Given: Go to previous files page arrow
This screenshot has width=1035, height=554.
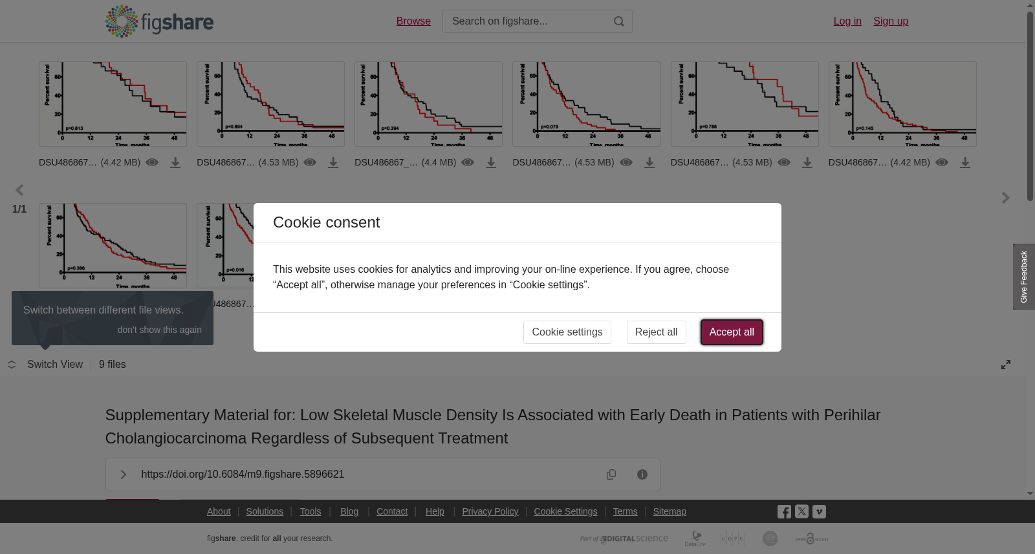Looking at the screenshot, I should (x=19, y=190).
